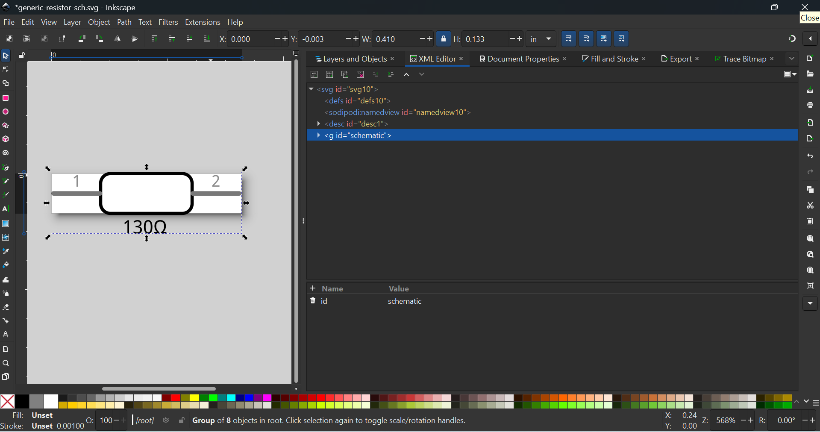The image size is (820, 432).
Task: Expand the g schematic node
Action: (x=318, y=135)
